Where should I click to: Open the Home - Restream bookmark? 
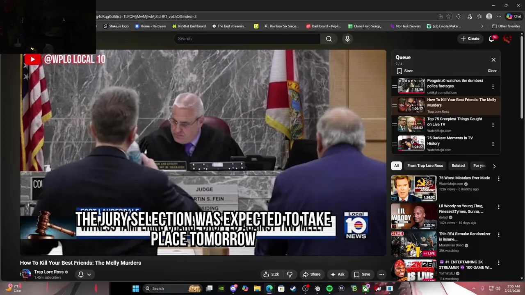(x=151, y=26)
